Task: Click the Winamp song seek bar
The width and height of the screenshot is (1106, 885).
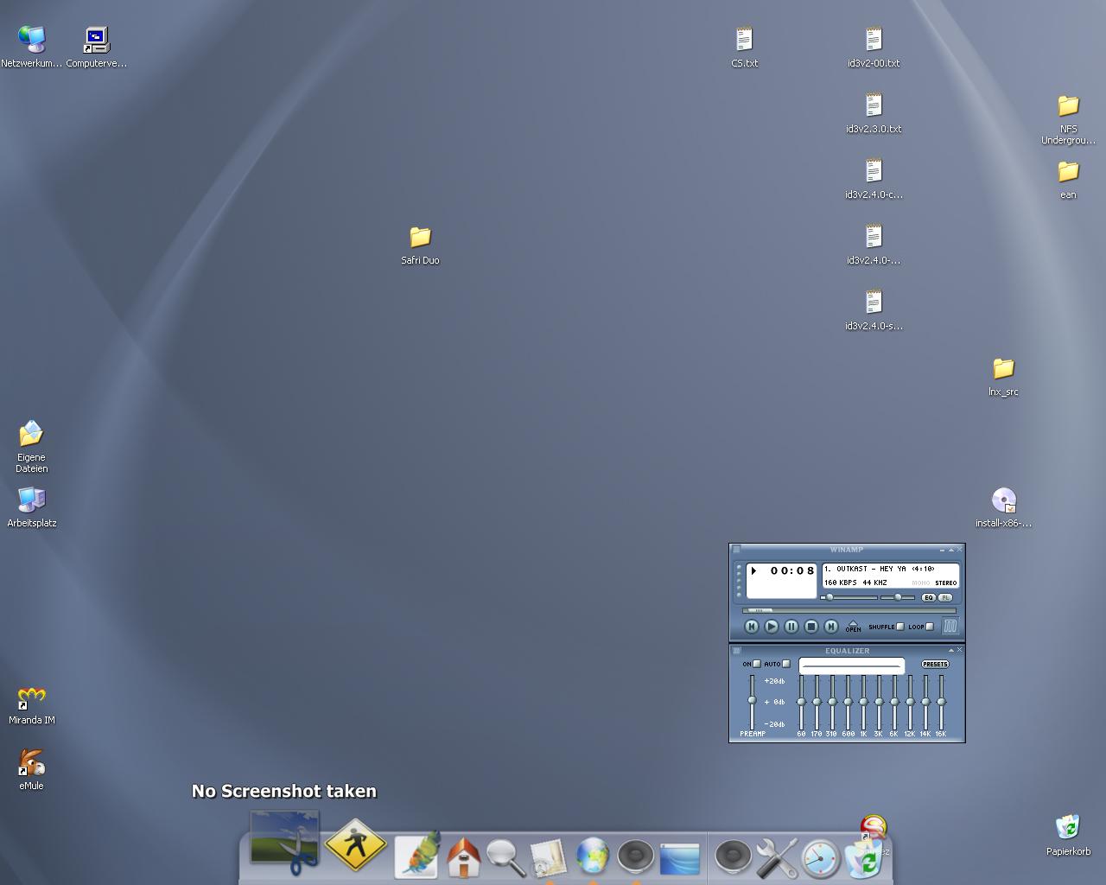Action: [x=849, y=610]
